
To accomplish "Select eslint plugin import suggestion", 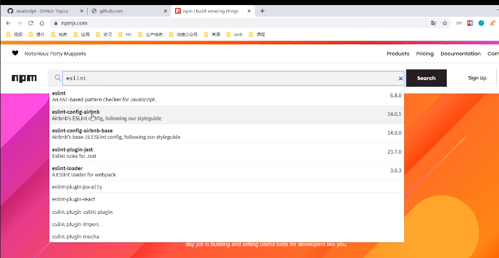I will (x=227, y=224).
